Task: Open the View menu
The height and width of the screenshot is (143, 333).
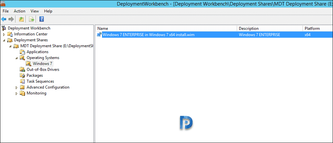Action: tap(35, 11)
